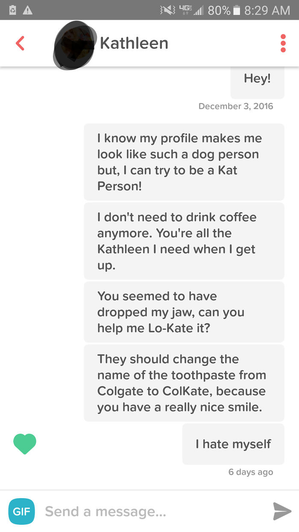Open the three-dot options menu

pos(283,43)
